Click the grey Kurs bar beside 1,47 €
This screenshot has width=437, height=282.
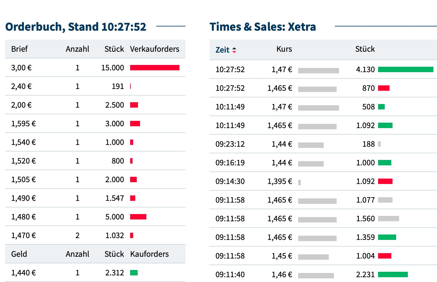(318, 69)
